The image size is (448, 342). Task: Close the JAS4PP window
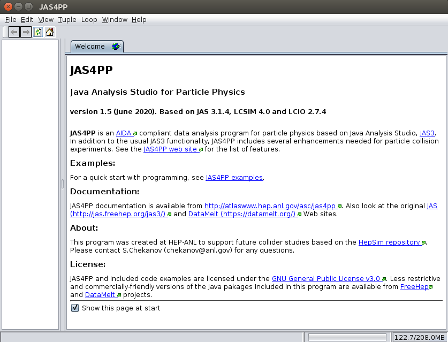pos(8,6)
